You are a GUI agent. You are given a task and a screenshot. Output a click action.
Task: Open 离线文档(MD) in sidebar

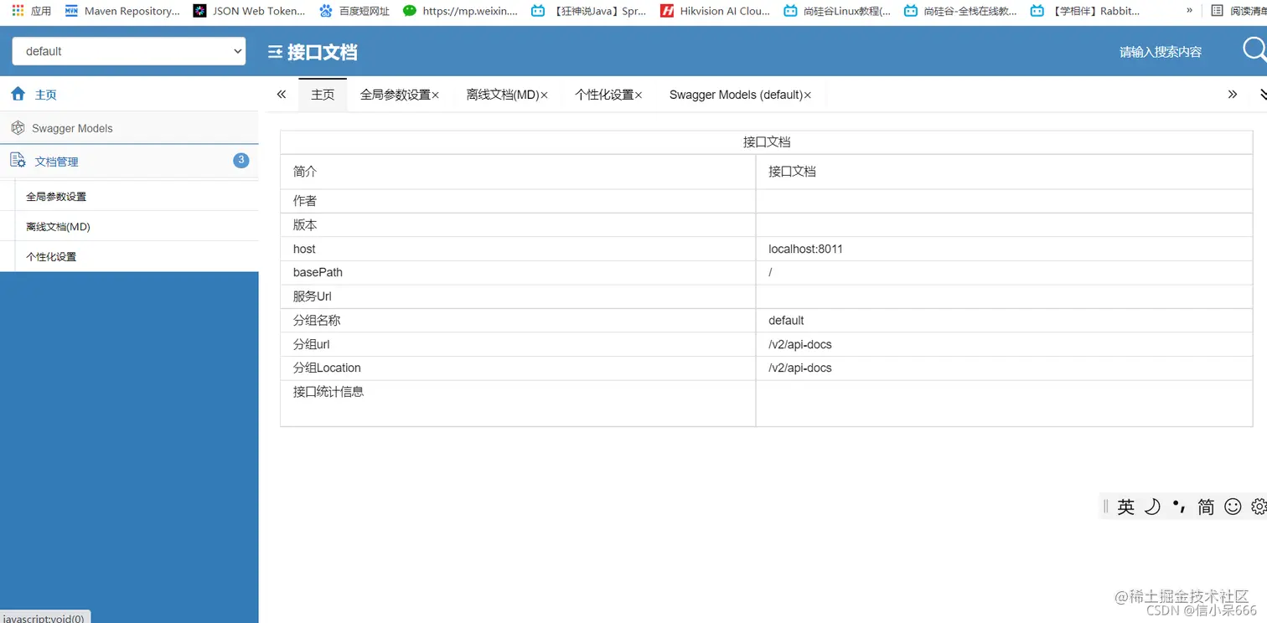[x=58, y=227]
